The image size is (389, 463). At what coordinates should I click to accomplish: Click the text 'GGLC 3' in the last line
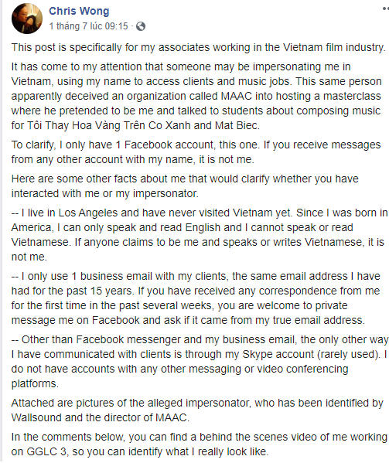(x=47, y=451)
